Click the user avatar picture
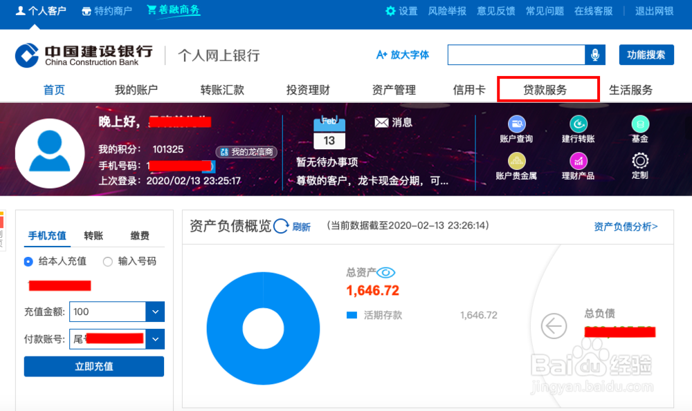 (50, 153)
